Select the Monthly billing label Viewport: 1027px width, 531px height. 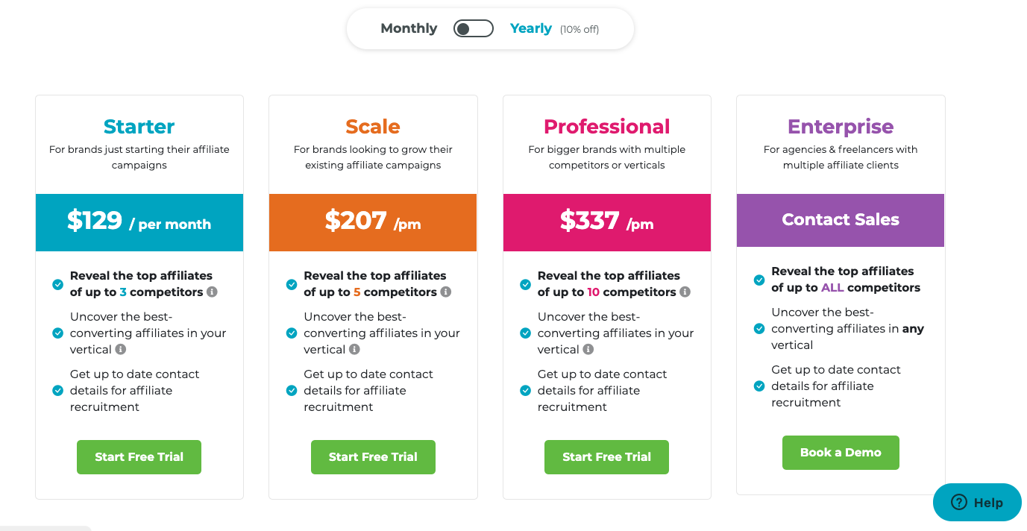pyautogui.click(x=409, y=28)
